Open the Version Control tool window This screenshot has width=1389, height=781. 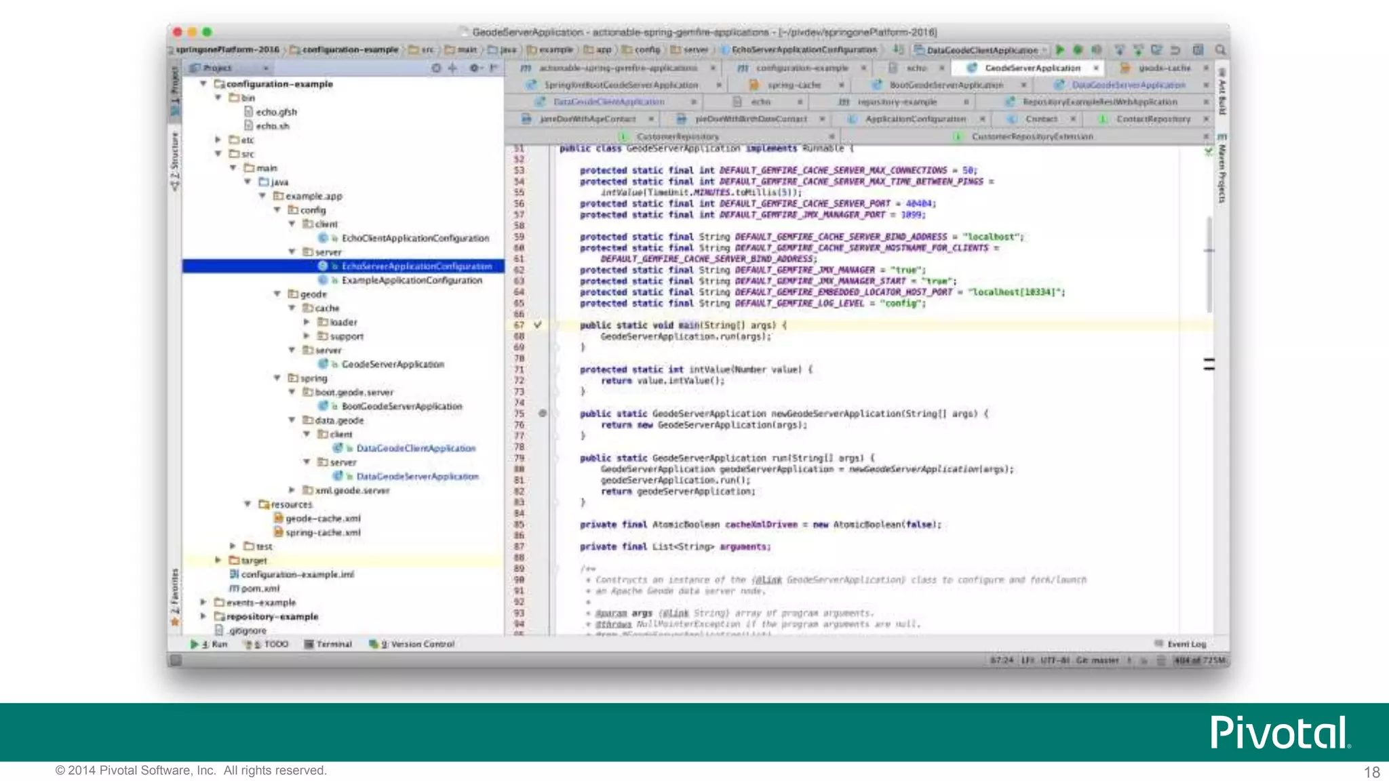pos(412,644)
